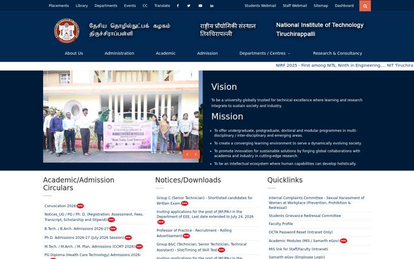The image size is (414, 259).
Task: Expand the Departments / Centres dropdown menu
Action: click(264, 53)
